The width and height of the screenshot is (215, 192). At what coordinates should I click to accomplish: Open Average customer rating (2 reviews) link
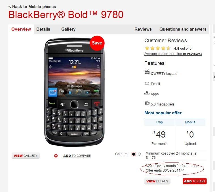[173, 54]
